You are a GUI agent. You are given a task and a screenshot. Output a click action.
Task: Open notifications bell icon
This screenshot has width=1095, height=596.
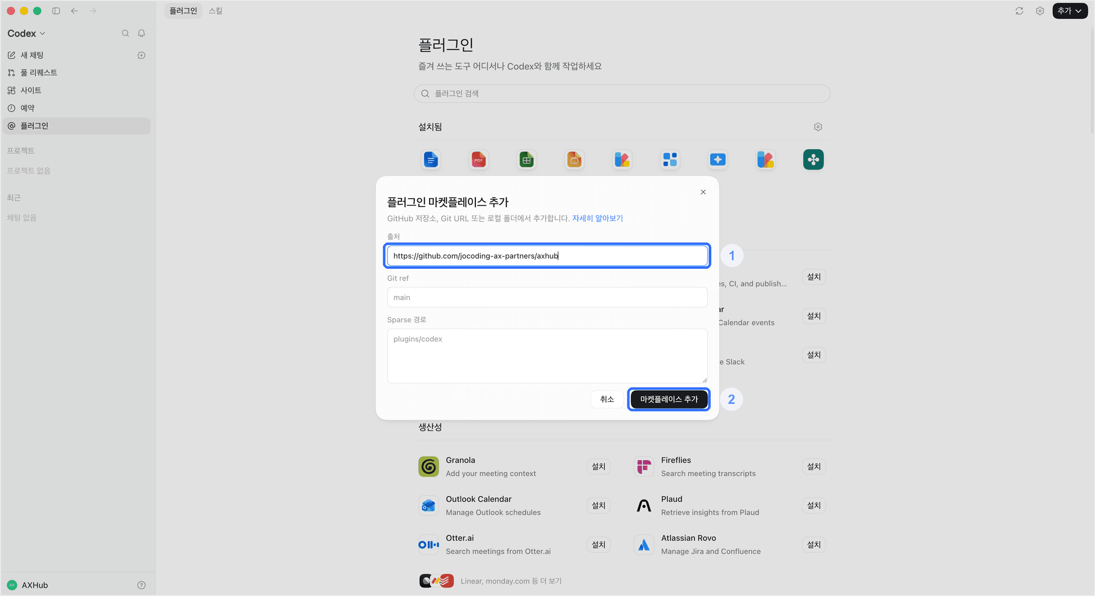point(142,33)
